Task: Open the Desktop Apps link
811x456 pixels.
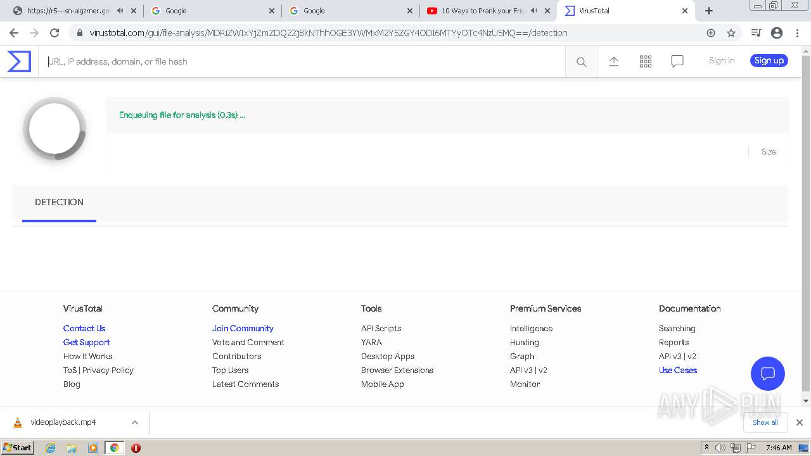Action: [x=388, y=356]
